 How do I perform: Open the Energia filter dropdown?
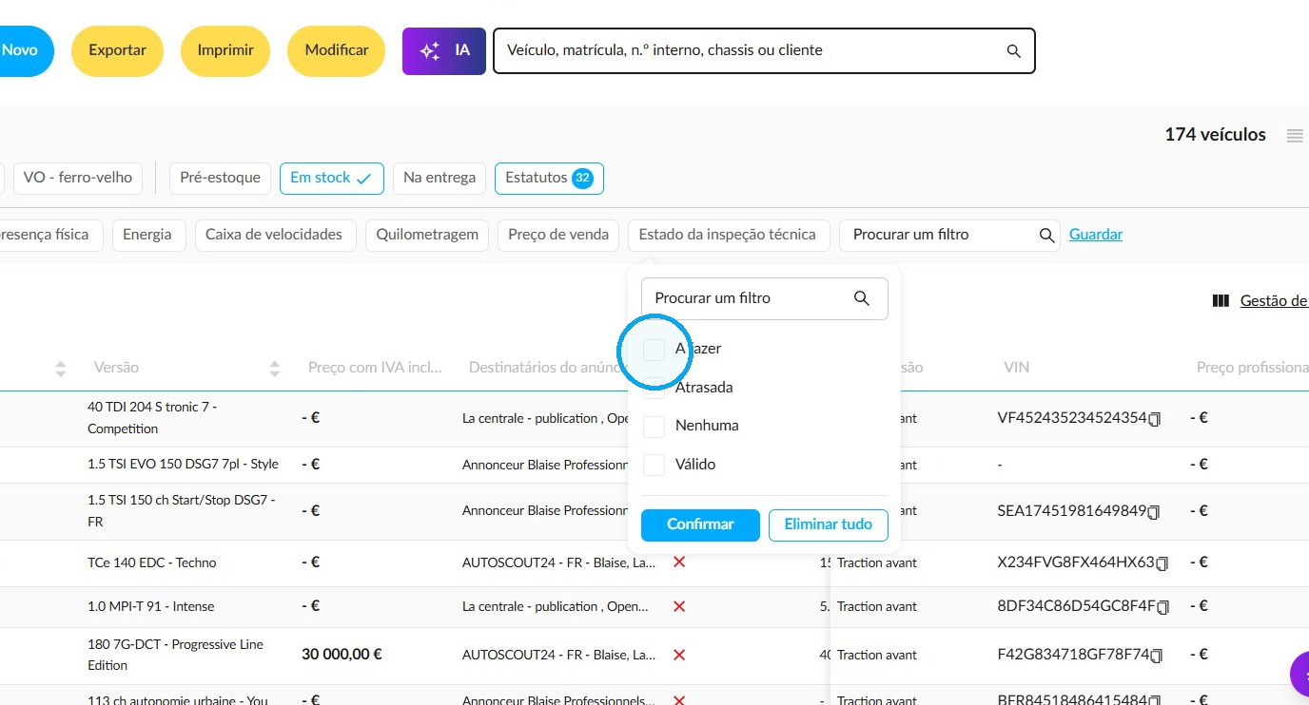coord(147,236)
